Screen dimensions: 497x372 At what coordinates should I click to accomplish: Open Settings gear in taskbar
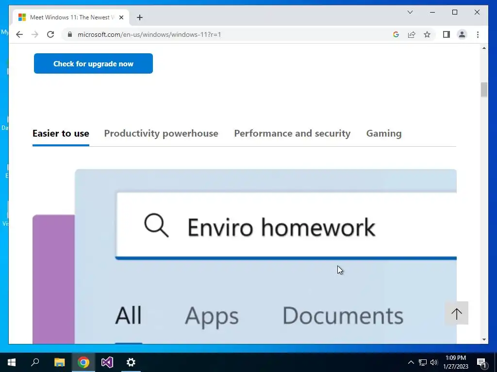(x=131, y=362)
